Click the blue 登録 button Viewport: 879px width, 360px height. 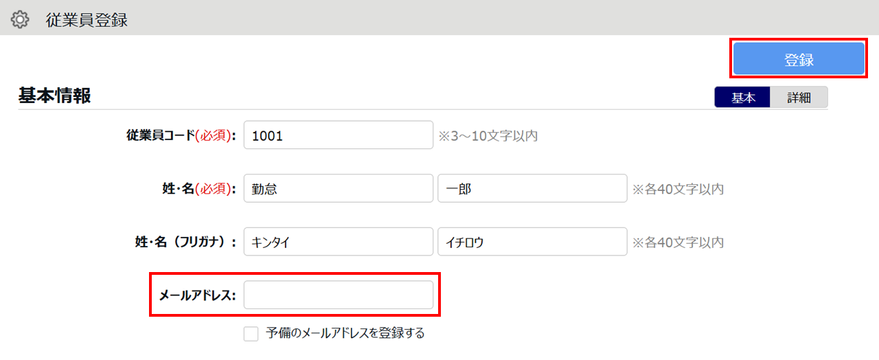coord(799,59)
